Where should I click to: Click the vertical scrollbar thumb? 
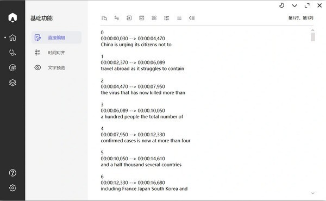click(313, 37)
